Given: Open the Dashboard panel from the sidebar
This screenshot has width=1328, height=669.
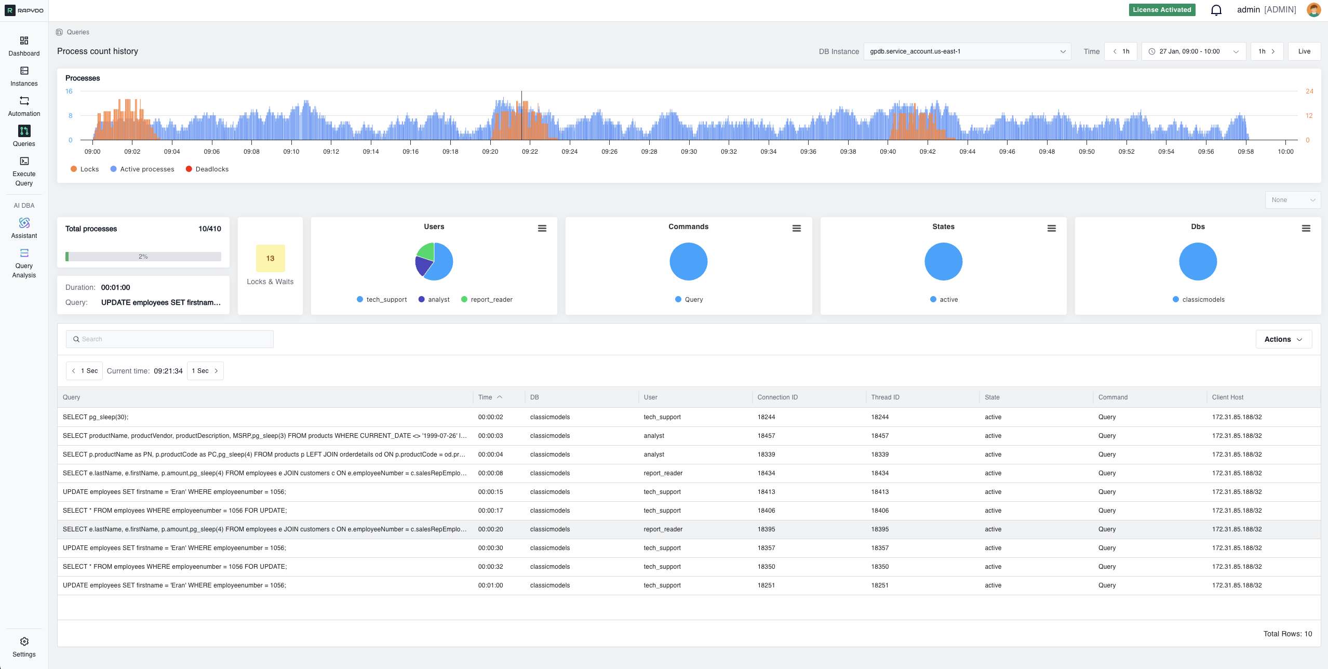Looking at the screenshot, I should tap(23, 46).
